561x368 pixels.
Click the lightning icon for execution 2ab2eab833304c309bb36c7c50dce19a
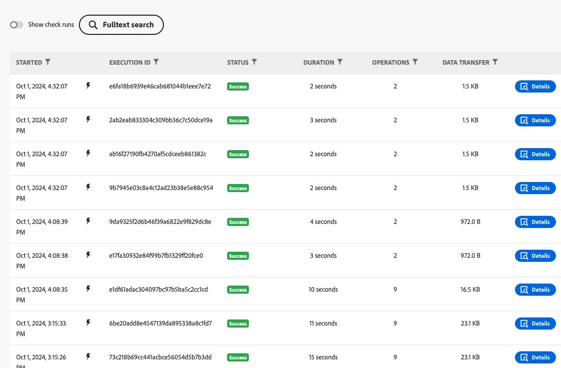click(x=88, y=119)
